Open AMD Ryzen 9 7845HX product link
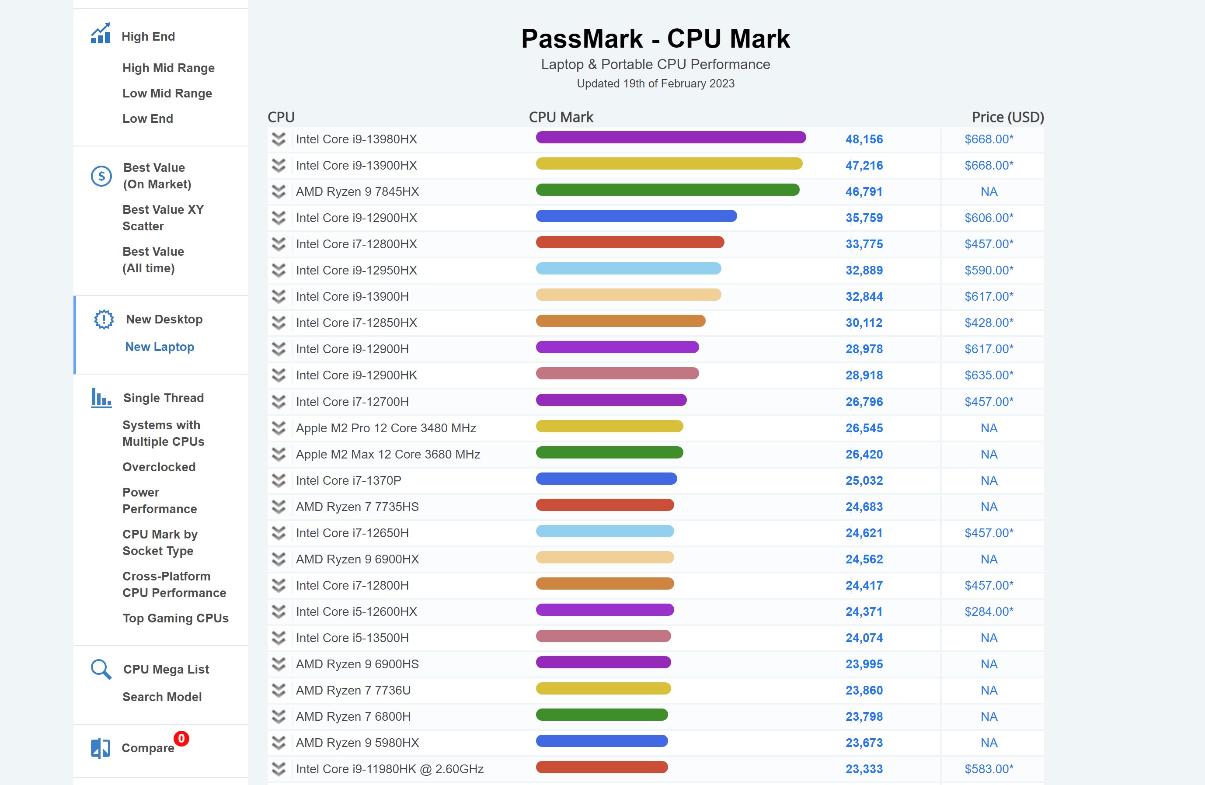 click(358, 192)
